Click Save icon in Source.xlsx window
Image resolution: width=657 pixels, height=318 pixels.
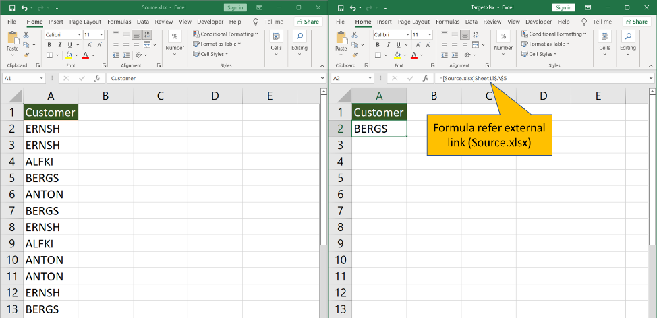click(13, 8)
